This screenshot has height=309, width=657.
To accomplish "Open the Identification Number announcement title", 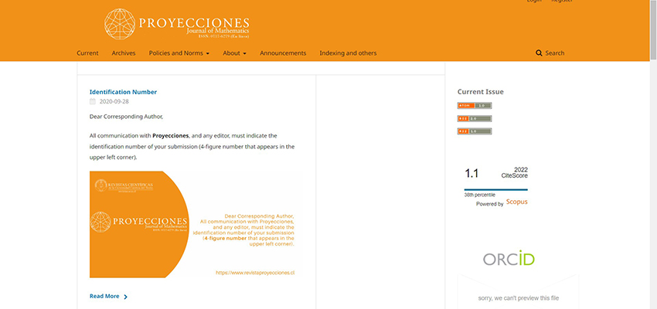I will pos(123,92).
